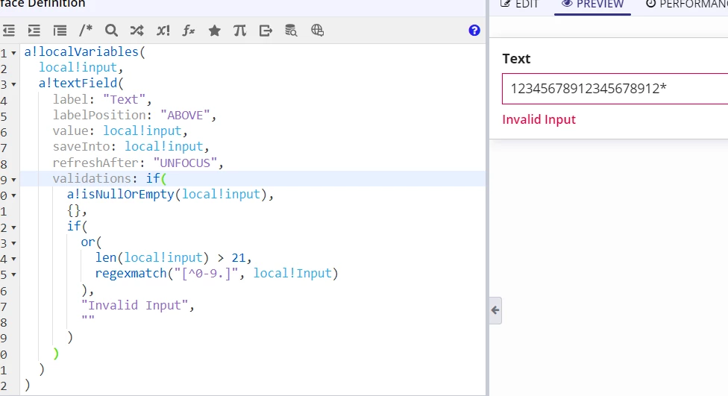Click the indent lines toolbar icon
728x396 pixels.
[x=34, y=31]
